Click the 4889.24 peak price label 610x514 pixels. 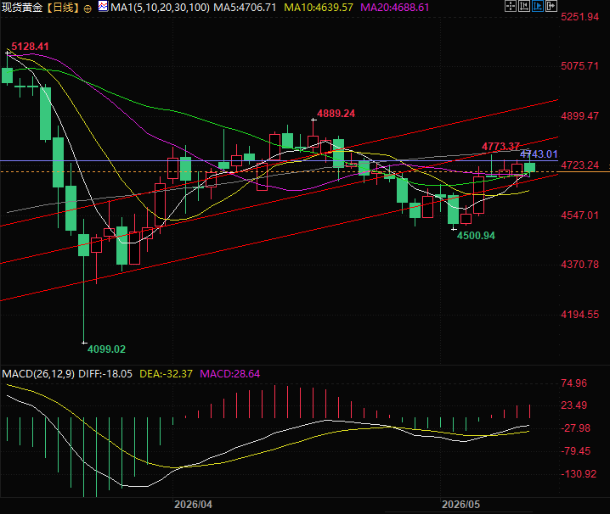click(x=336, y=114)
